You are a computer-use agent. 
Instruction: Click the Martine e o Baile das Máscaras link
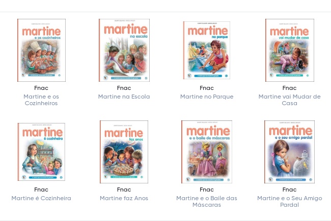(x=207, y=201)
